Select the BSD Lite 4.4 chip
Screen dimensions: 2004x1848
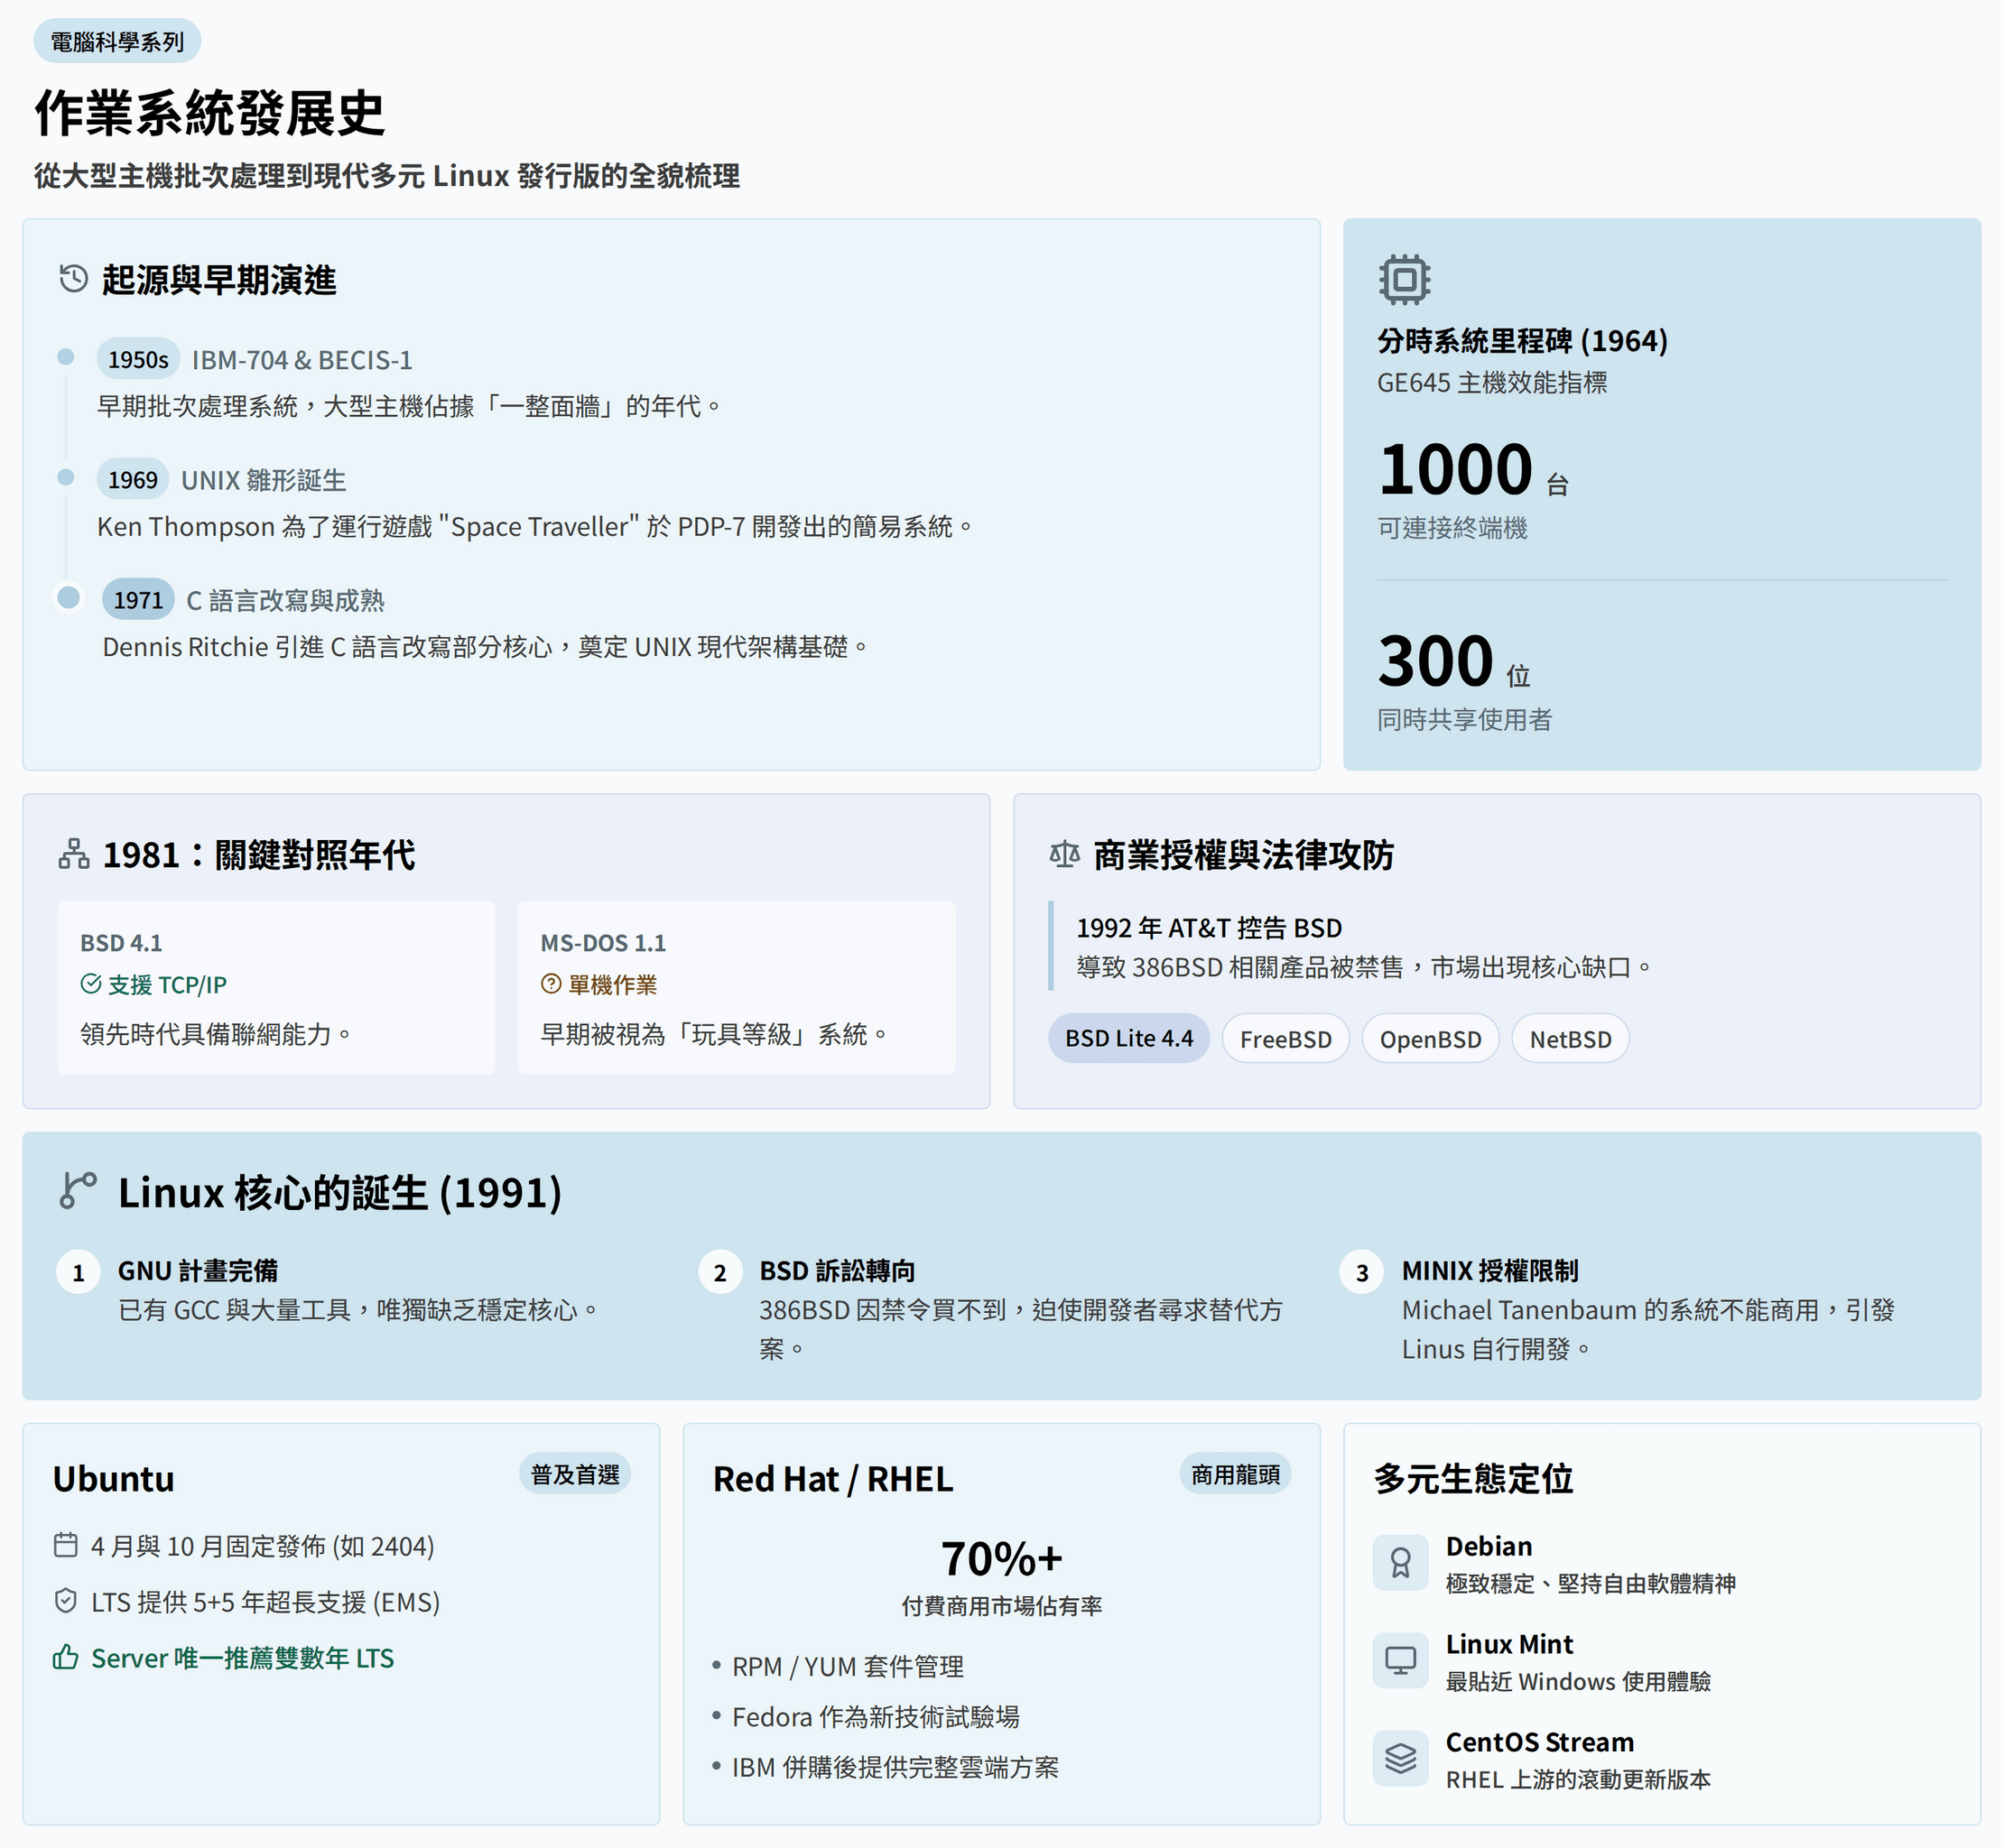point(1127,1038)
